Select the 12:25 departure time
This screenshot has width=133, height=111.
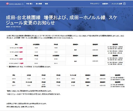pyautogui.click(x=36, y=48)
